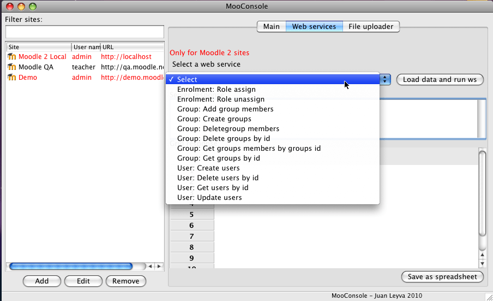Click the http://demo.moodle URL cell
Screen dimensions: 493x301
132,78
